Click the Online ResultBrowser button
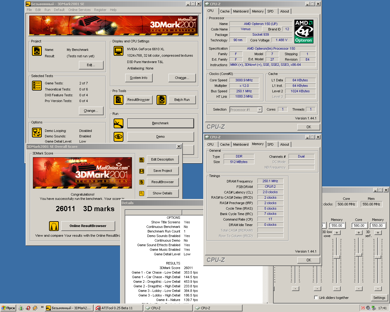 click(x=88, y=226)
